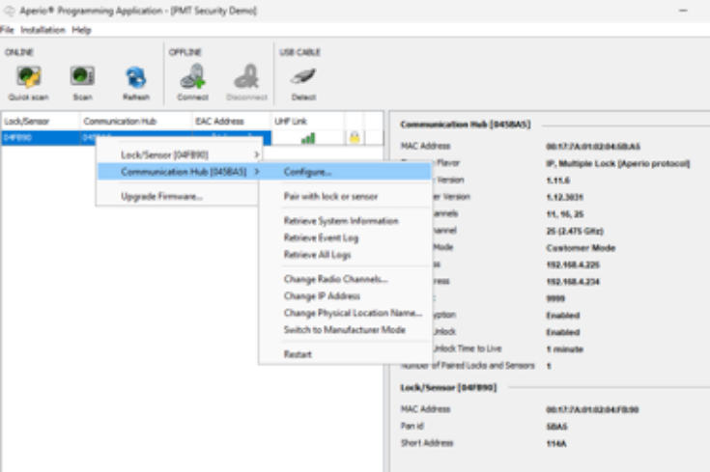The height and width of the screenshot is (472, 710).
Task: Click the Scan toolbar icon
Action: [82, 77]
